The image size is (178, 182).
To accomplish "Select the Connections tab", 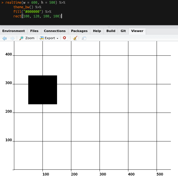I will pos(54,31).
